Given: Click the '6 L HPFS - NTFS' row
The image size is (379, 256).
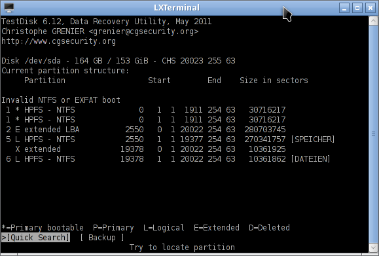Looking at the screenshot, I should pyautogui.click(x=168, y=159).
